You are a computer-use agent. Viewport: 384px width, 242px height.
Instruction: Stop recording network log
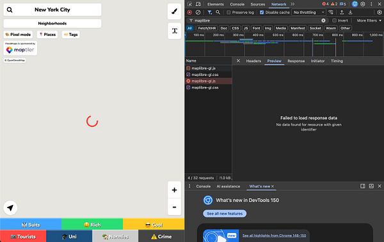click(x=189, y=12)
